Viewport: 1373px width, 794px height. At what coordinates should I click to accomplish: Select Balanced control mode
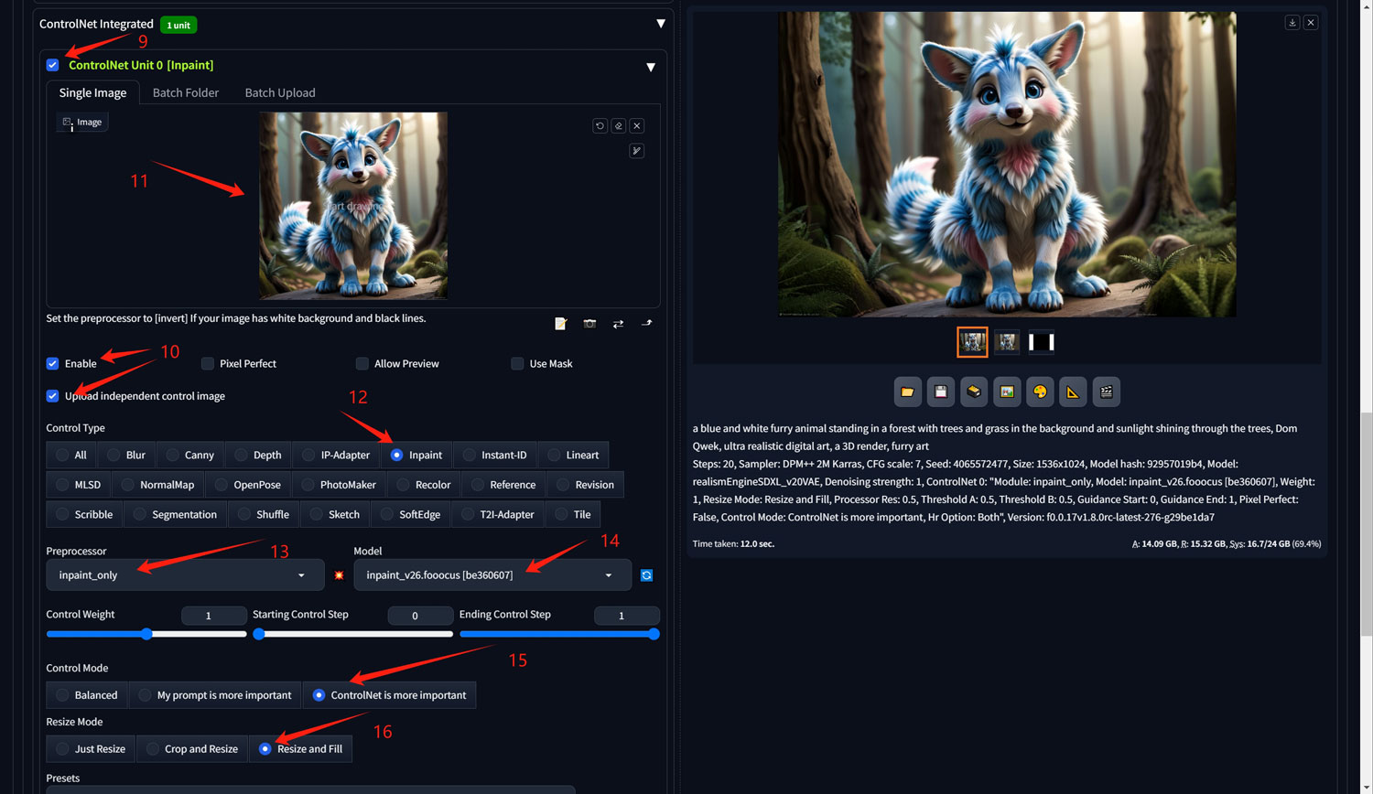(62, 695)
